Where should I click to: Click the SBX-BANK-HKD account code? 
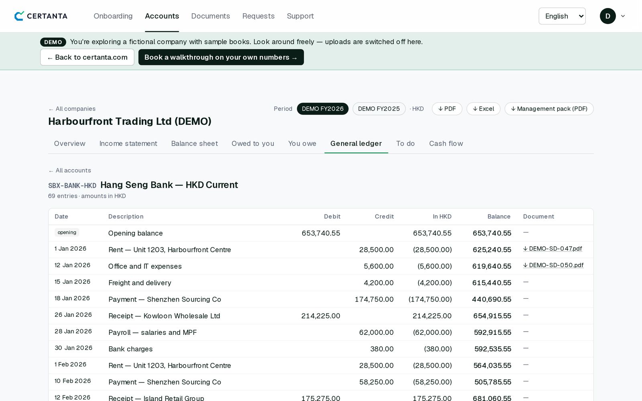pos(72,186)
